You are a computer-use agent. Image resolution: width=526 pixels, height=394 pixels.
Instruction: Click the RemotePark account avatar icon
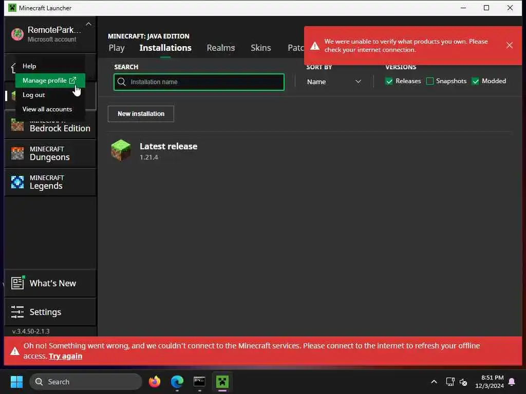pos(17,34)
